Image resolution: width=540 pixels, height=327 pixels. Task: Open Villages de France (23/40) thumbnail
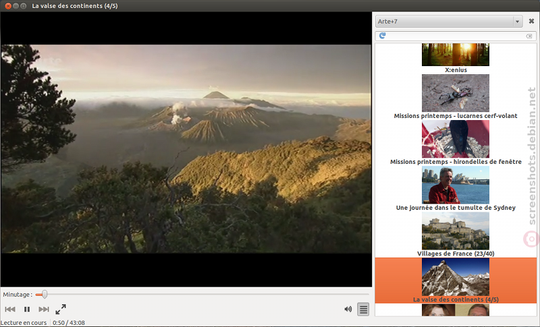point(455,231)
